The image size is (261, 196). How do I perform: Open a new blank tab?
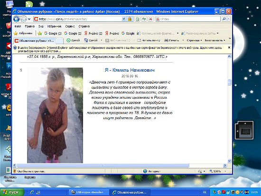tap(60, 41)
